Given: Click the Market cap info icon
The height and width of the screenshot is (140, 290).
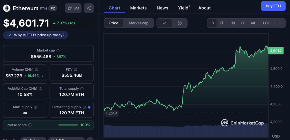Looking at the screenshot, I should pos(58,50).
